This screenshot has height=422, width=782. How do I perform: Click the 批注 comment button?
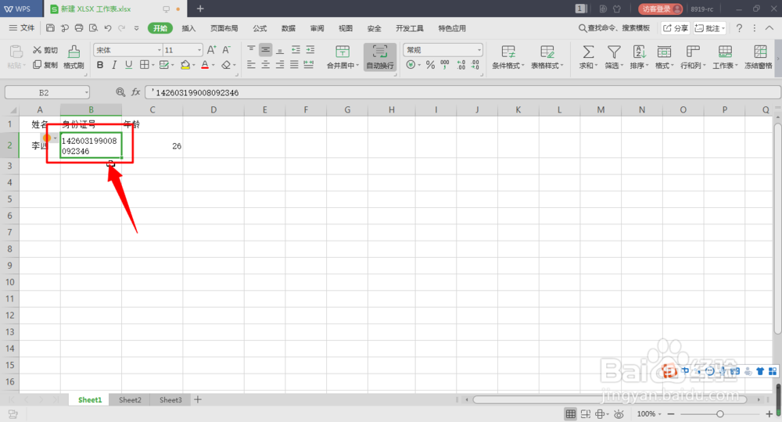click(x=710, y=28)
